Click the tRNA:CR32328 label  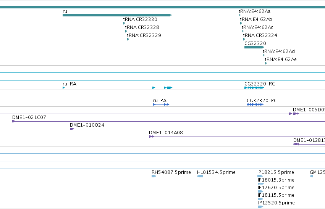pyautogui.click(x=142, y=27)
